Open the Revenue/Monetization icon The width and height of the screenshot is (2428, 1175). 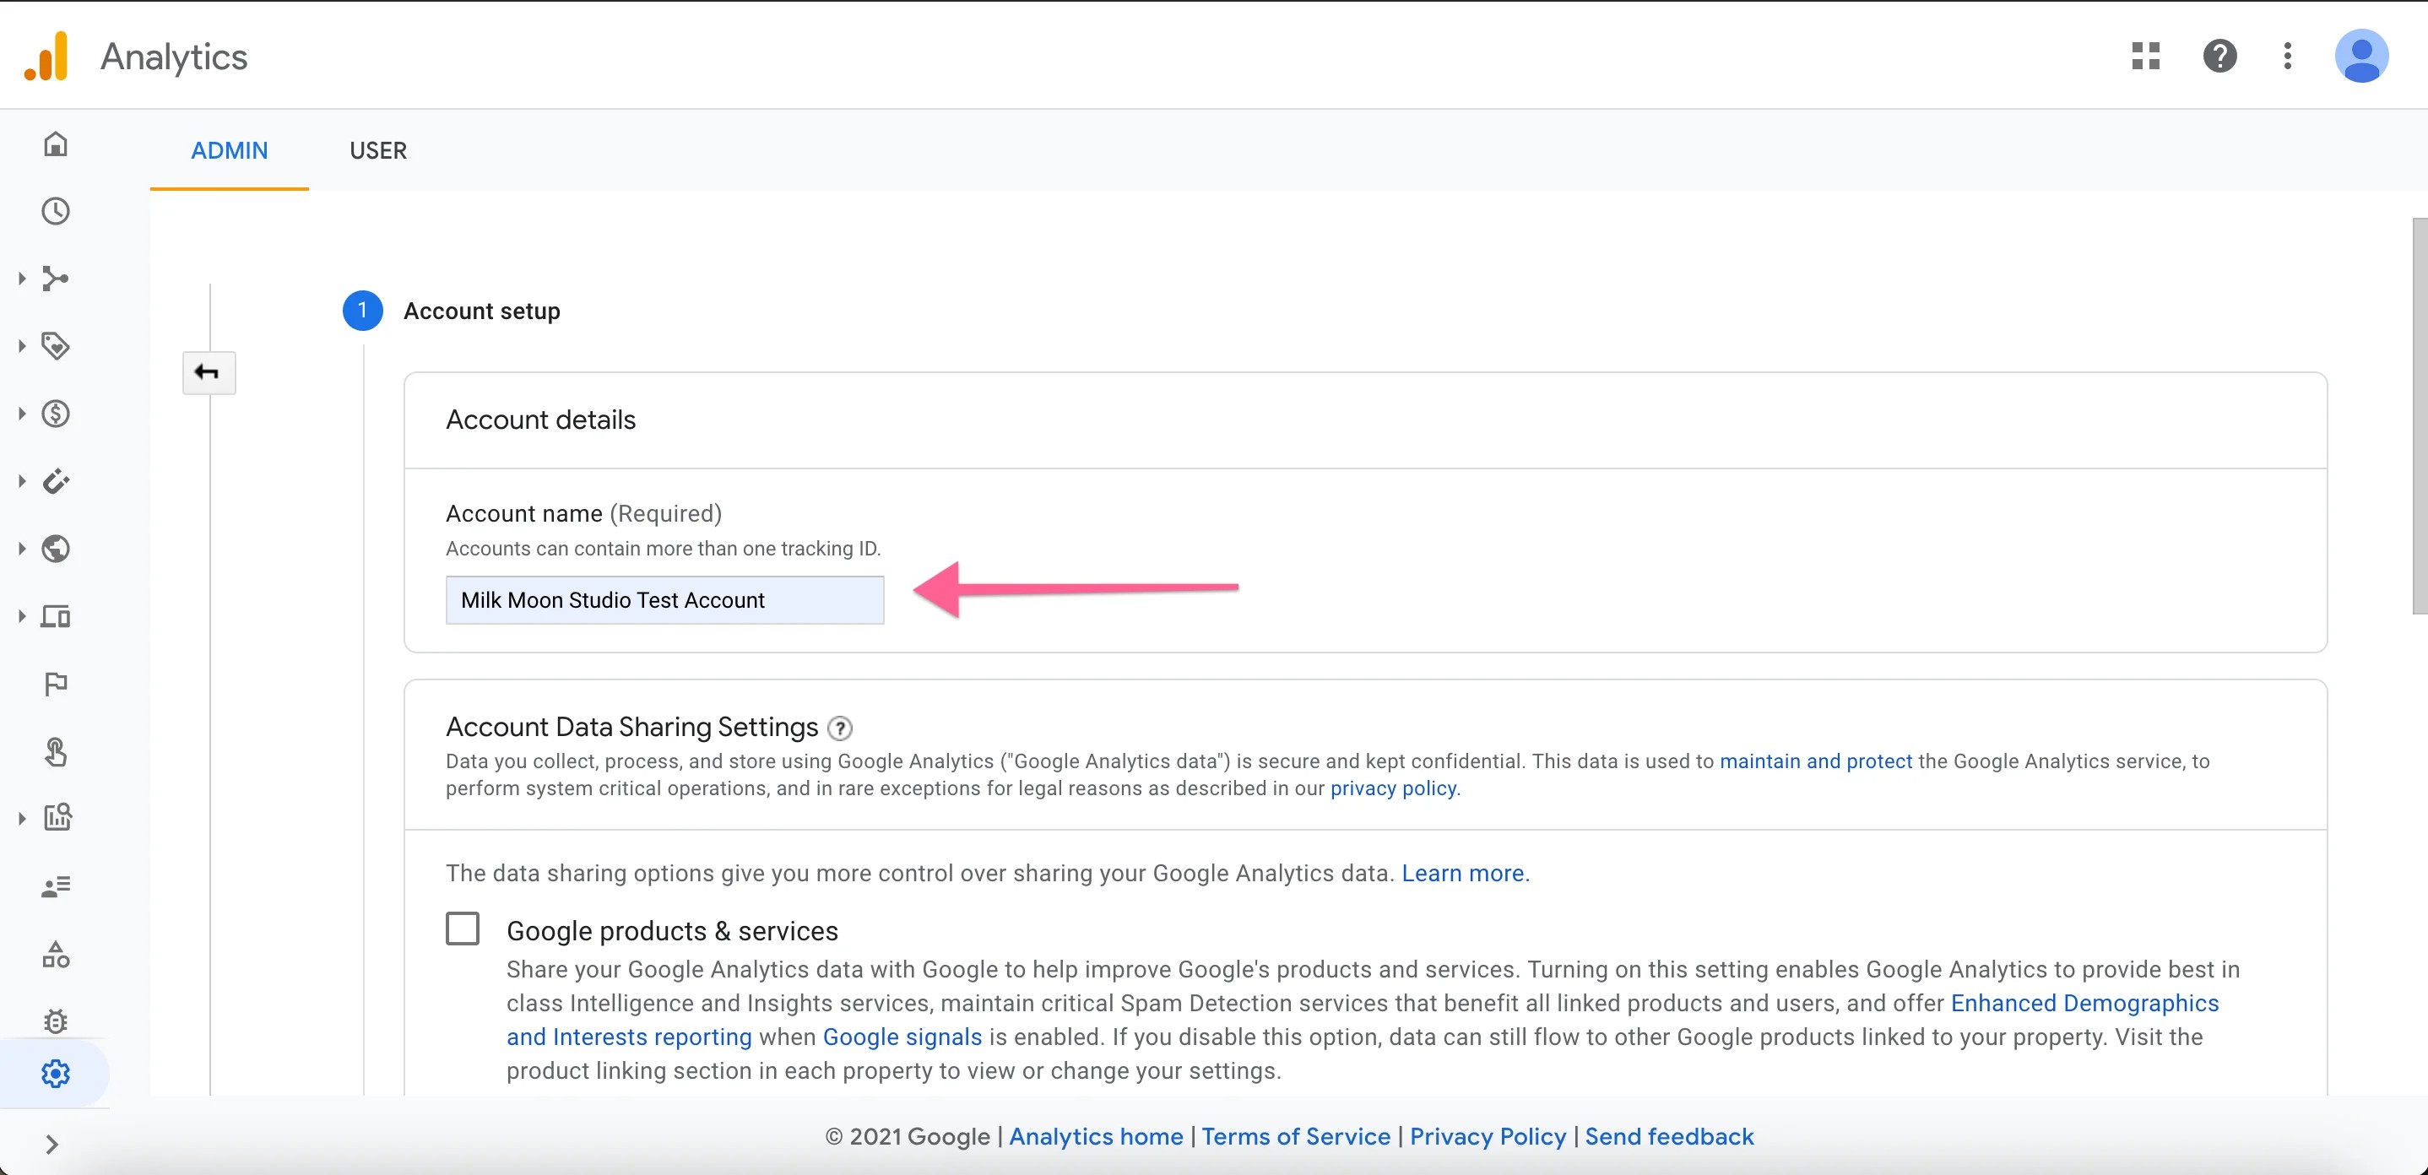[x=57, y=414]
